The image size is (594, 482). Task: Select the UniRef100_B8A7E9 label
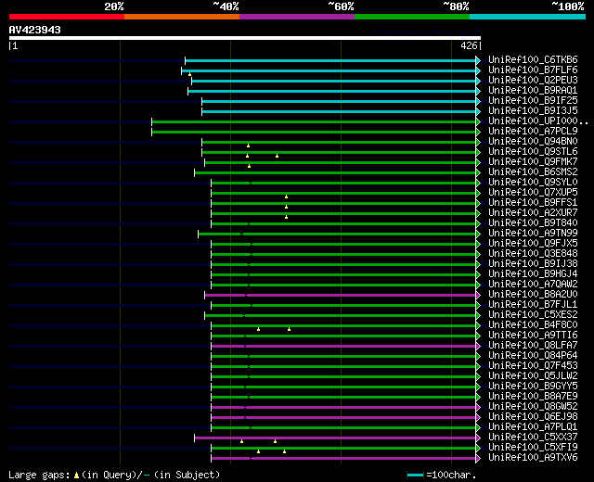click(x=533, y=397)
